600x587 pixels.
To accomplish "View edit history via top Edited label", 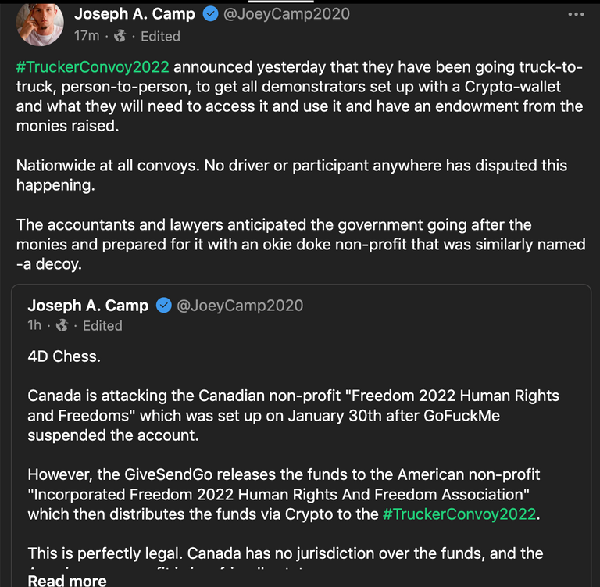I will (160, 36).
